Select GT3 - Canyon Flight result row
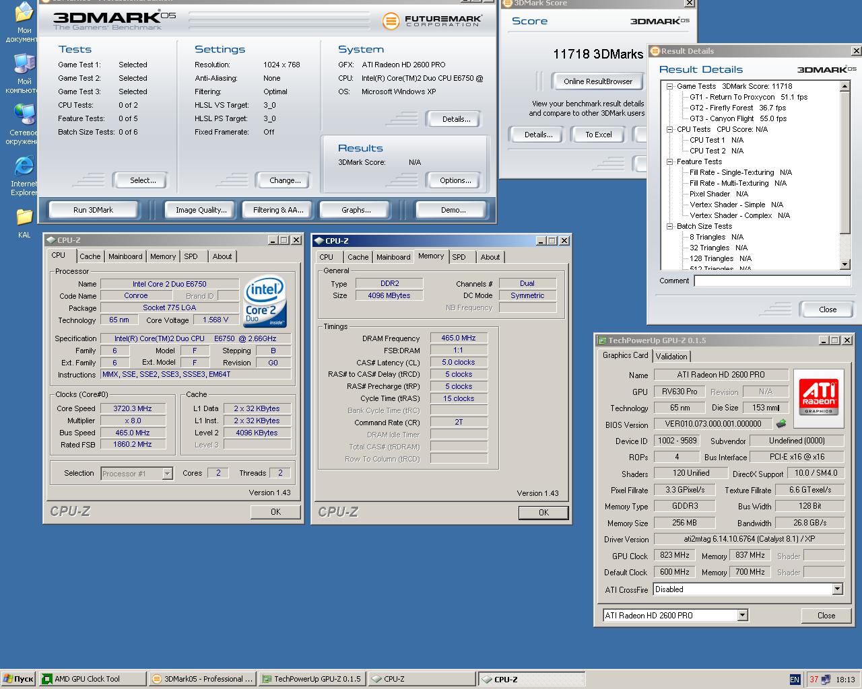Viewport: 862px width, 689px height. point(738,118)
